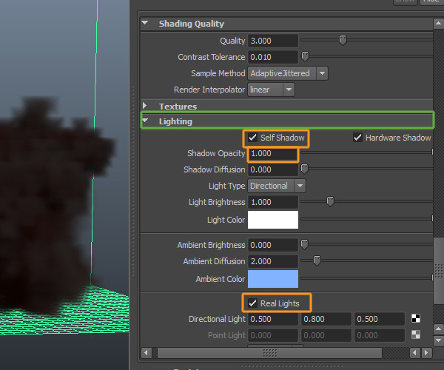Click the Lighting section title
The height and width of the screenshot is (370, 444).
[x=175, y=121]
